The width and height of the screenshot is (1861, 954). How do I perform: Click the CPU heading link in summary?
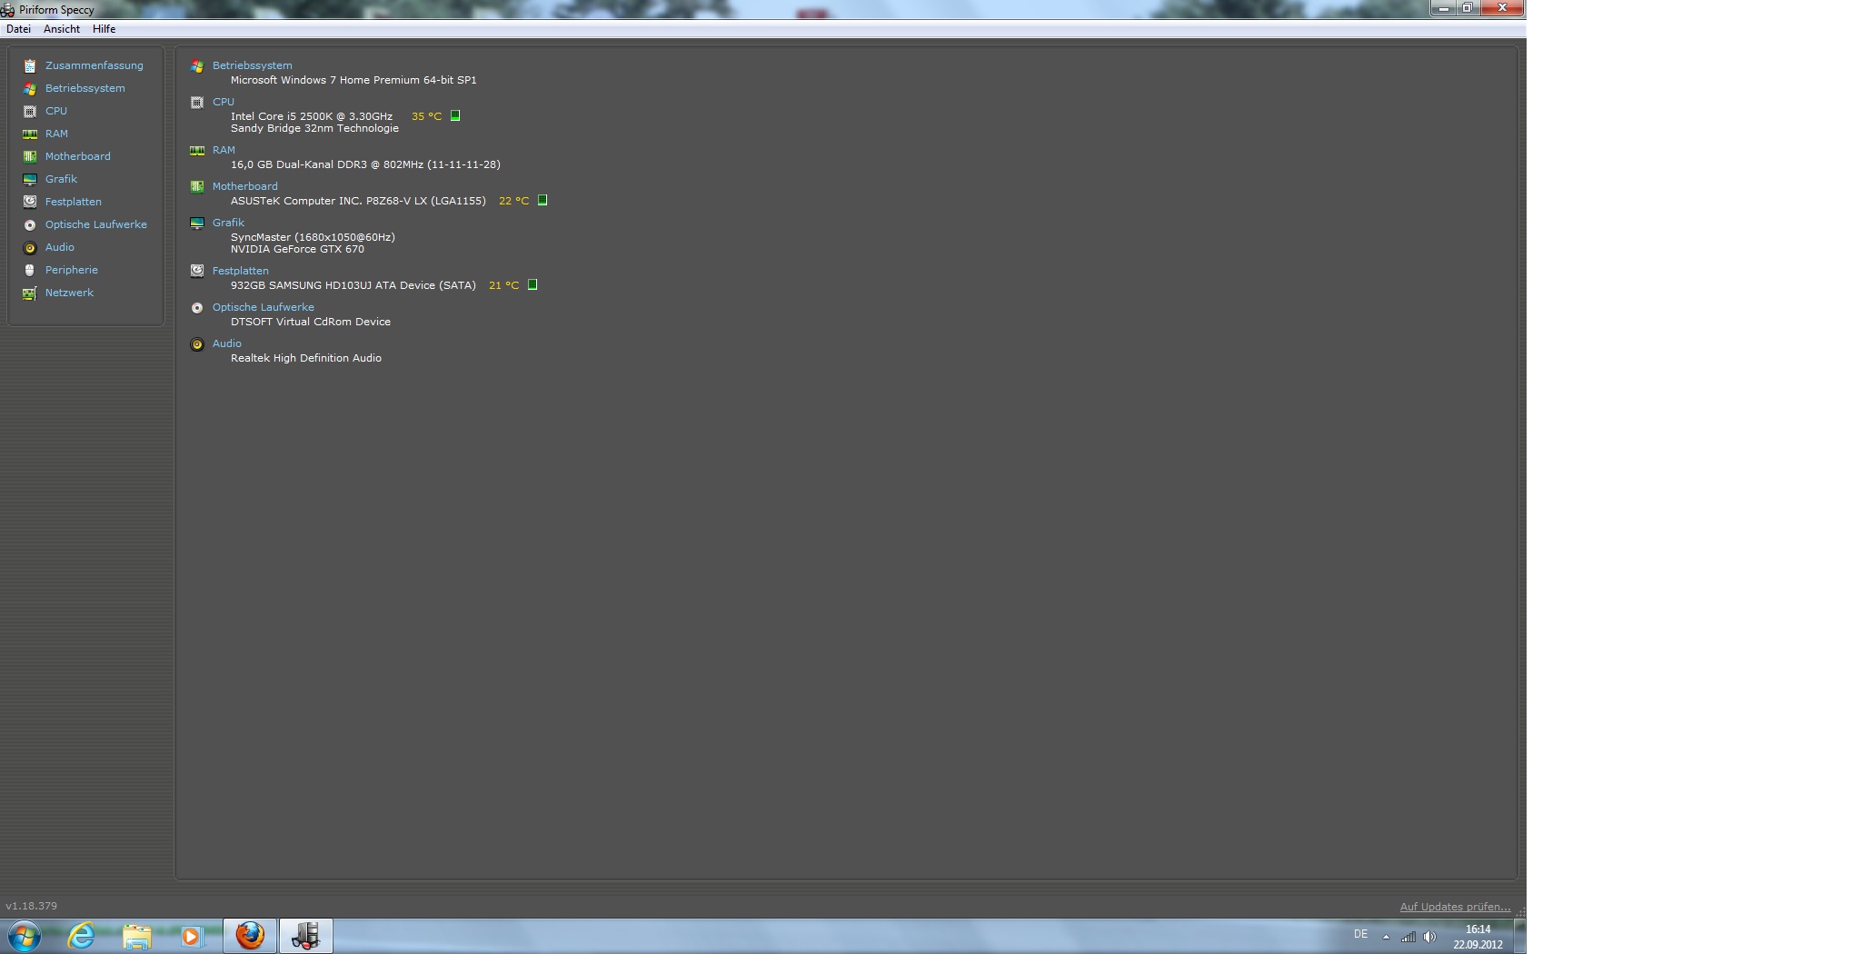coord(224,102)
